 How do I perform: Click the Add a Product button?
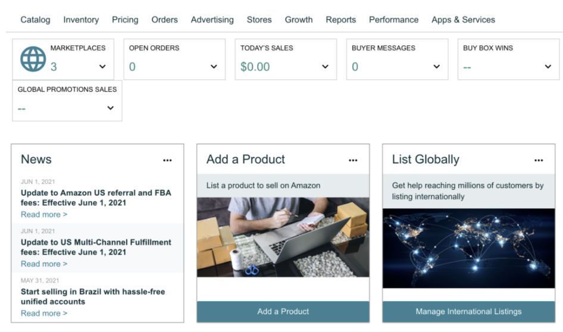(283, 312)
